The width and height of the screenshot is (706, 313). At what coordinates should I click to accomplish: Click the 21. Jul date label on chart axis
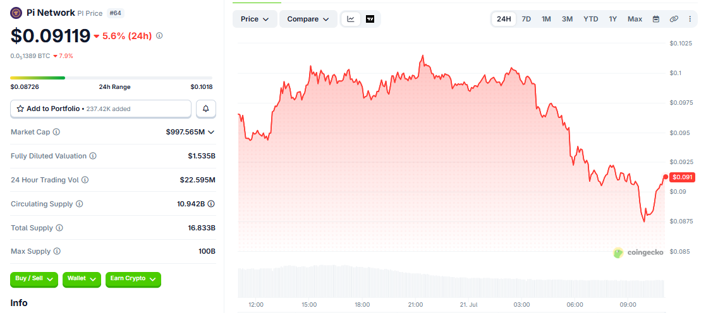pyautogui.click(x=470, y=304)
